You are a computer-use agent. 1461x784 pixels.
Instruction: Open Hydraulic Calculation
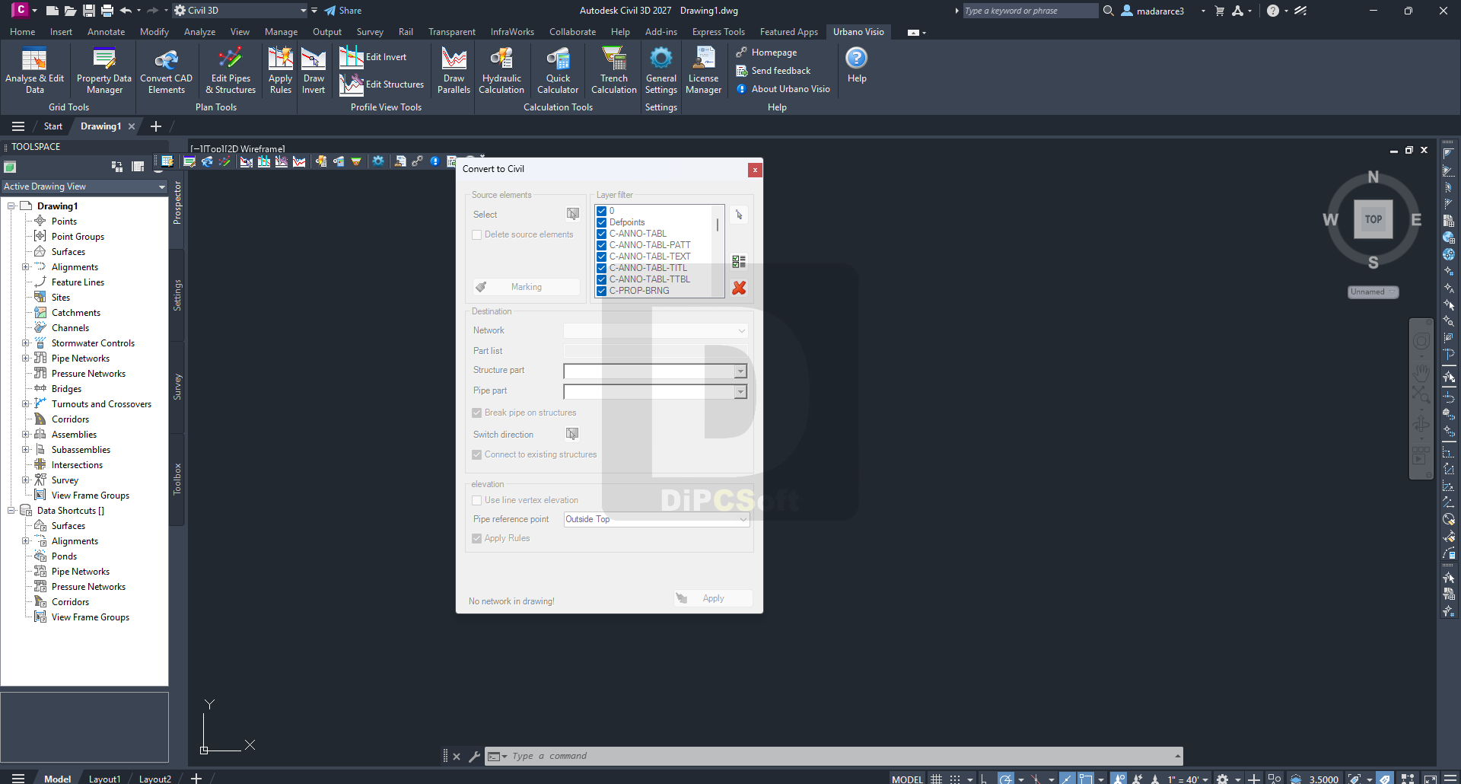point(501,70)
